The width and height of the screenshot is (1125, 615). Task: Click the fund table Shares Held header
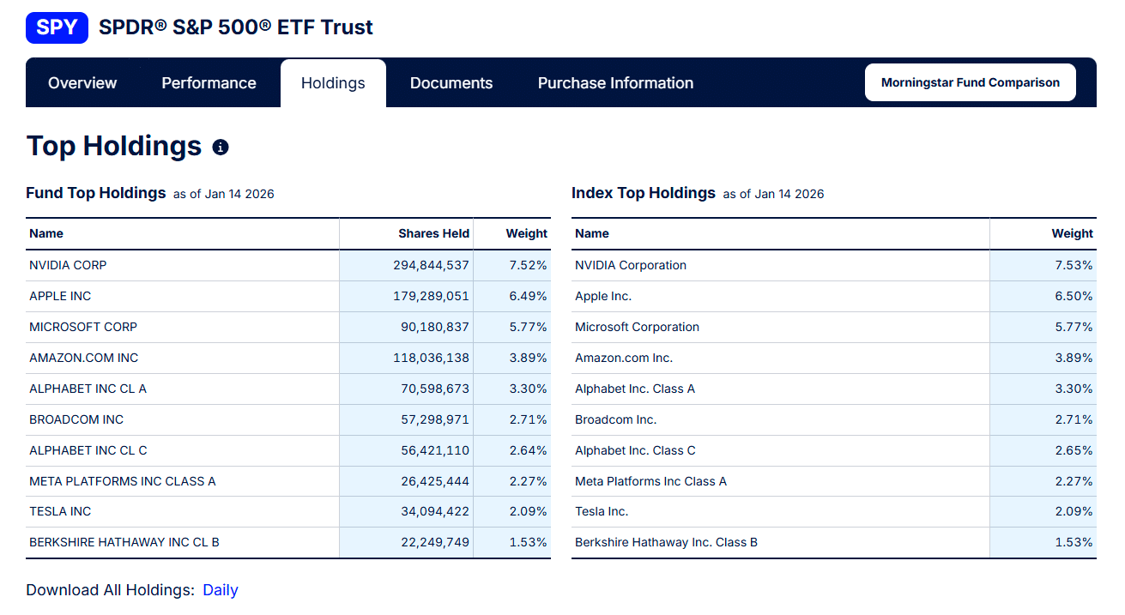tap(433, 233)
